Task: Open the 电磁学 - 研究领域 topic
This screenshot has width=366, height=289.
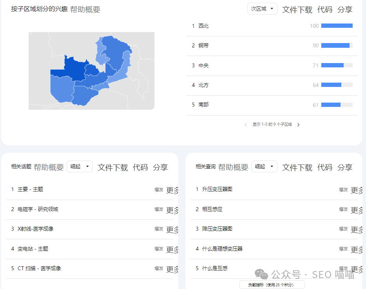Action: pyautogui.click(x=38, y=210)
